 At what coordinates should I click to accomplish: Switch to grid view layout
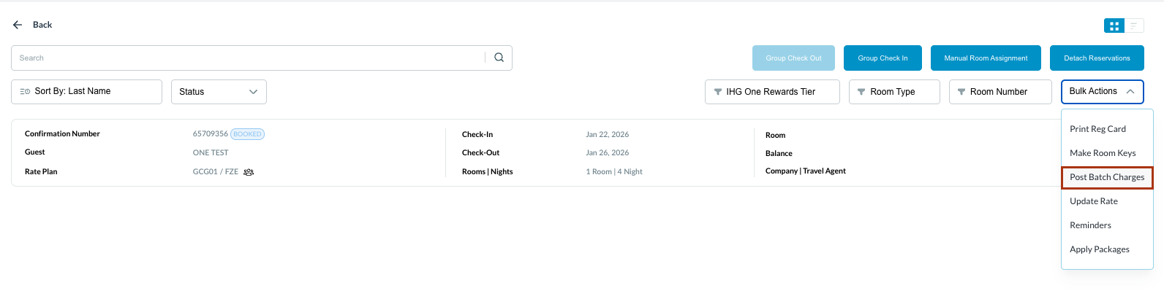(x=1114, y=26)
